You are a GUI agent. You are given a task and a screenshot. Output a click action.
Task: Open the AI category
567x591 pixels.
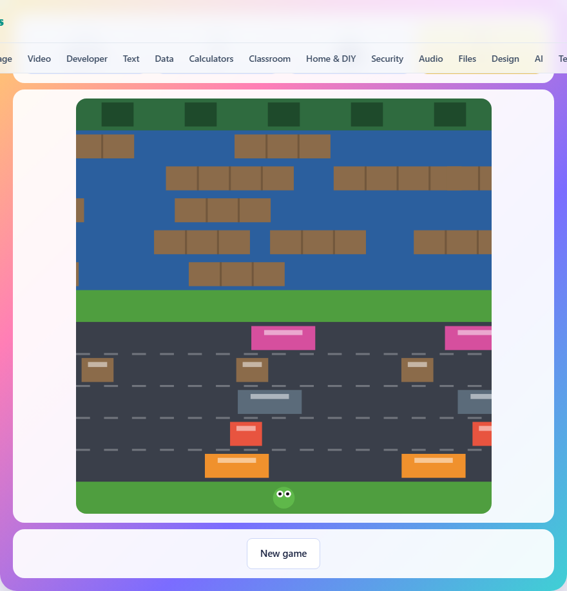(x=539, y=59)
